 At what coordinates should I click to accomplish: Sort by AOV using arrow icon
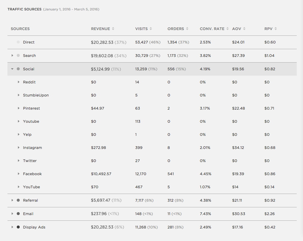(x=244, y=29)
